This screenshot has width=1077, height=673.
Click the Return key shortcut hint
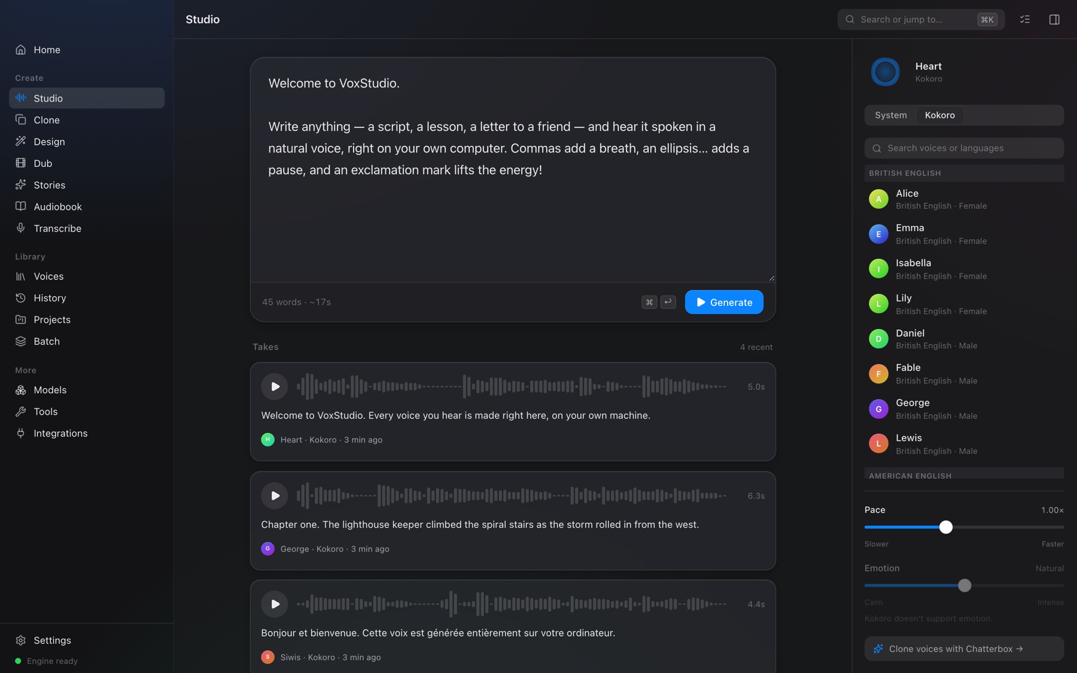tap(668, 302)
